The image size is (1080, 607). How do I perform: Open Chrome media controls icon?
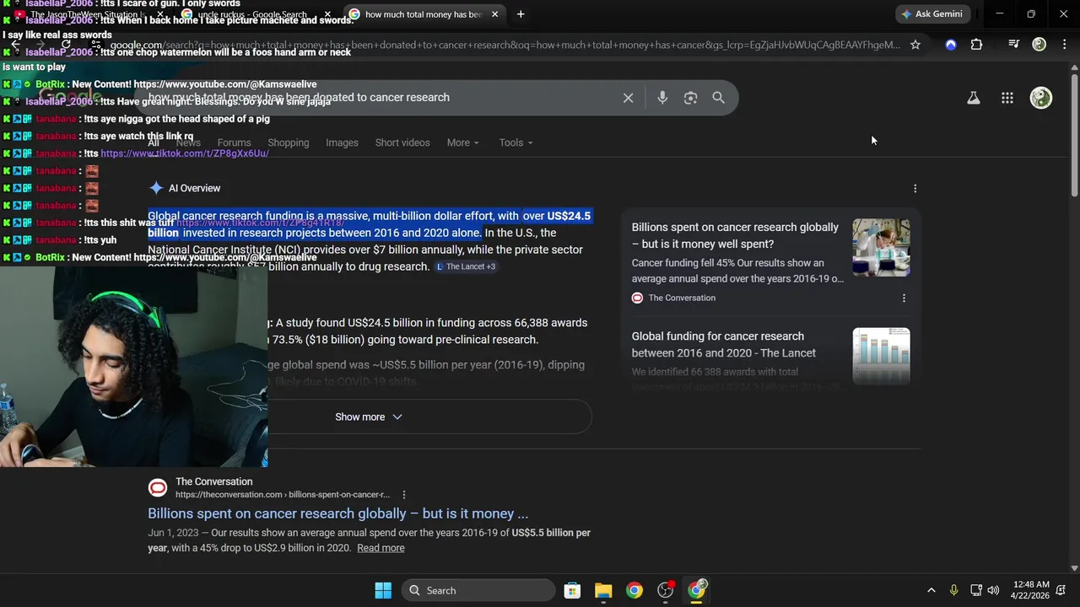[1013, 45]
